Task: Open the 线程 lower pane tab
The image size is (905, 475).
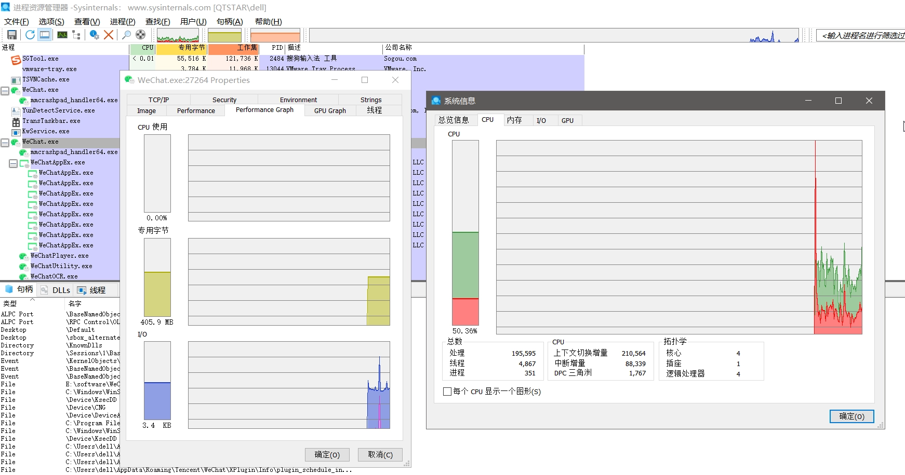Action: 91,290
